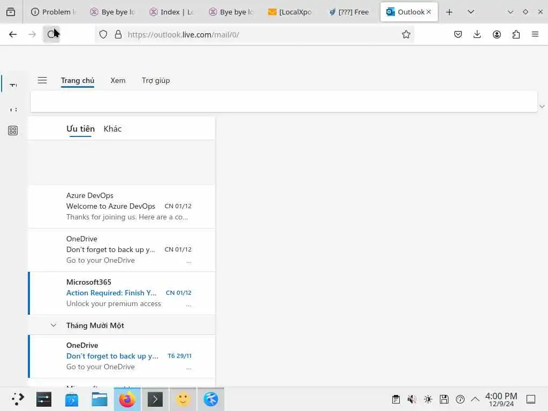Switch to the Problem tab
The width and height of the screenshot is (548, 411).
tap(53, 12)
